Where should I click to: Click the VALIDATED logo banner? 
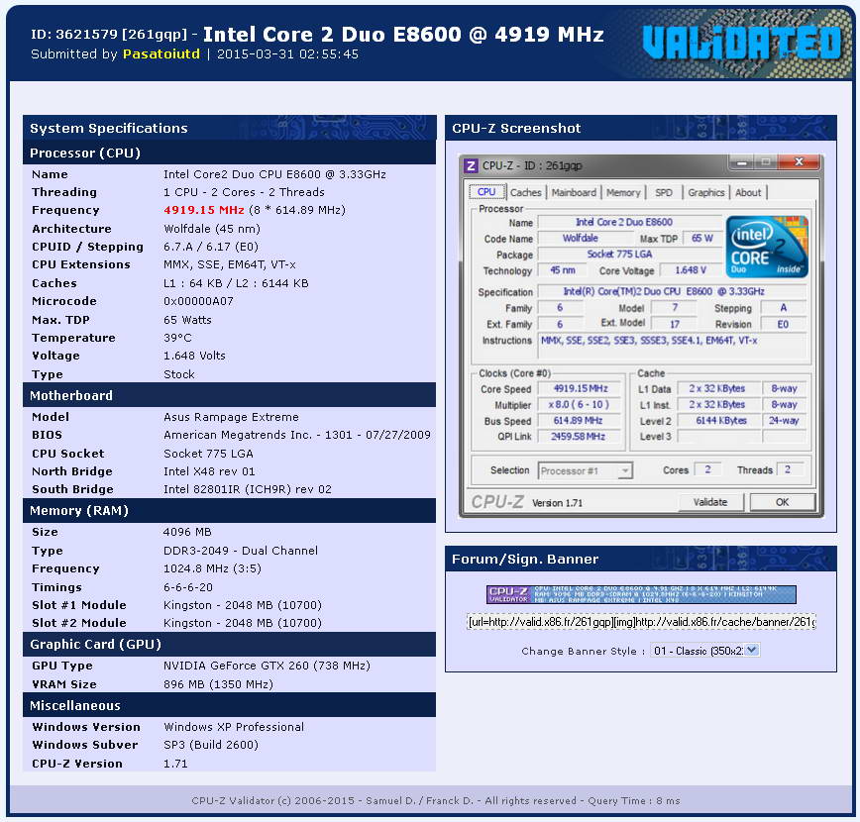coord(741,43)
